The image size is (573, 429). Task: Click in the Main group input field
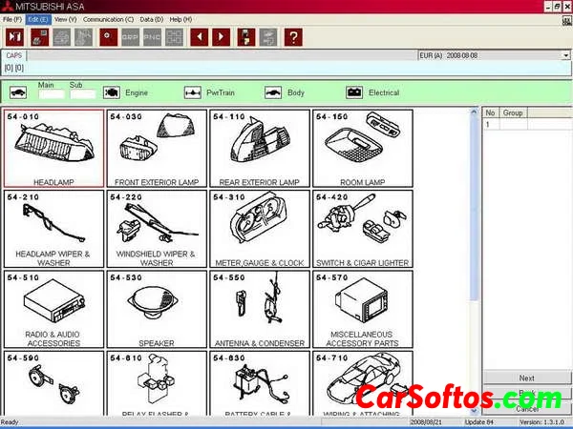[52, 94]
